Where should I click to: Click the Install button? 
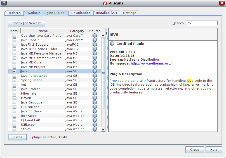point(17,137)
